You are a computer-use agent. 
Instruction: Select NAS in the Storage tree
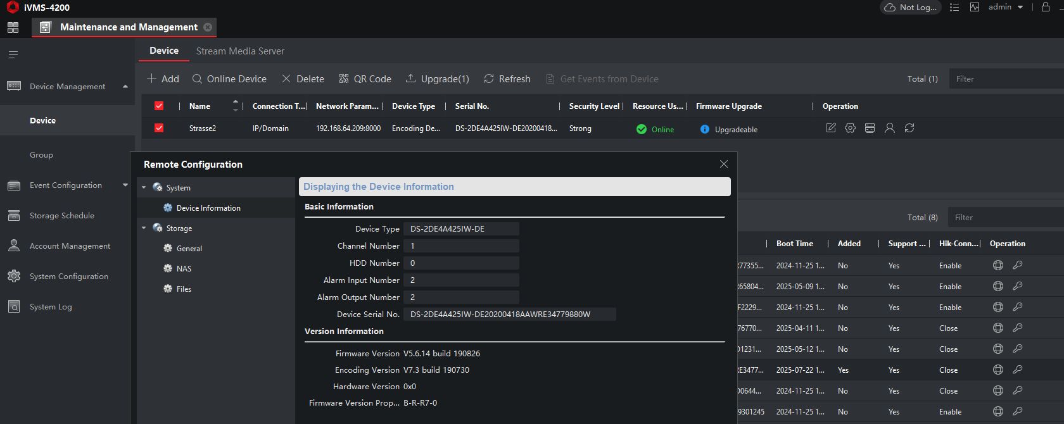tap(184, 269)
